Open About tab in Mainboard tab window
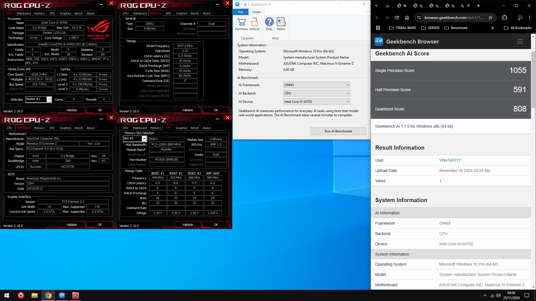This screenshot has height=301, width=536. point(90,128)
